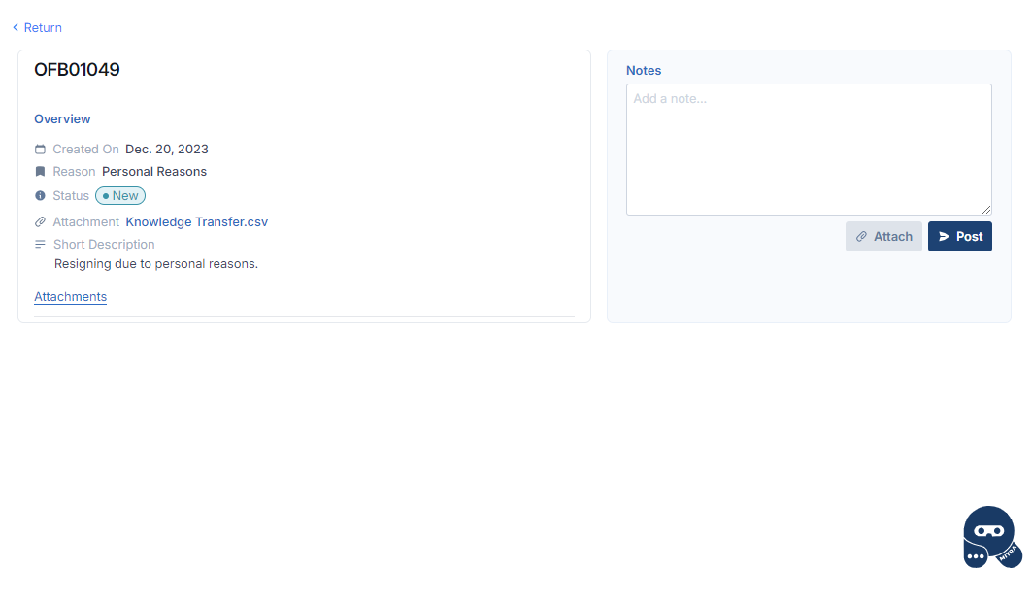This screenshot has height=603, width=1032.
Task: Click the Short Description label
Action: pos(104,245)
